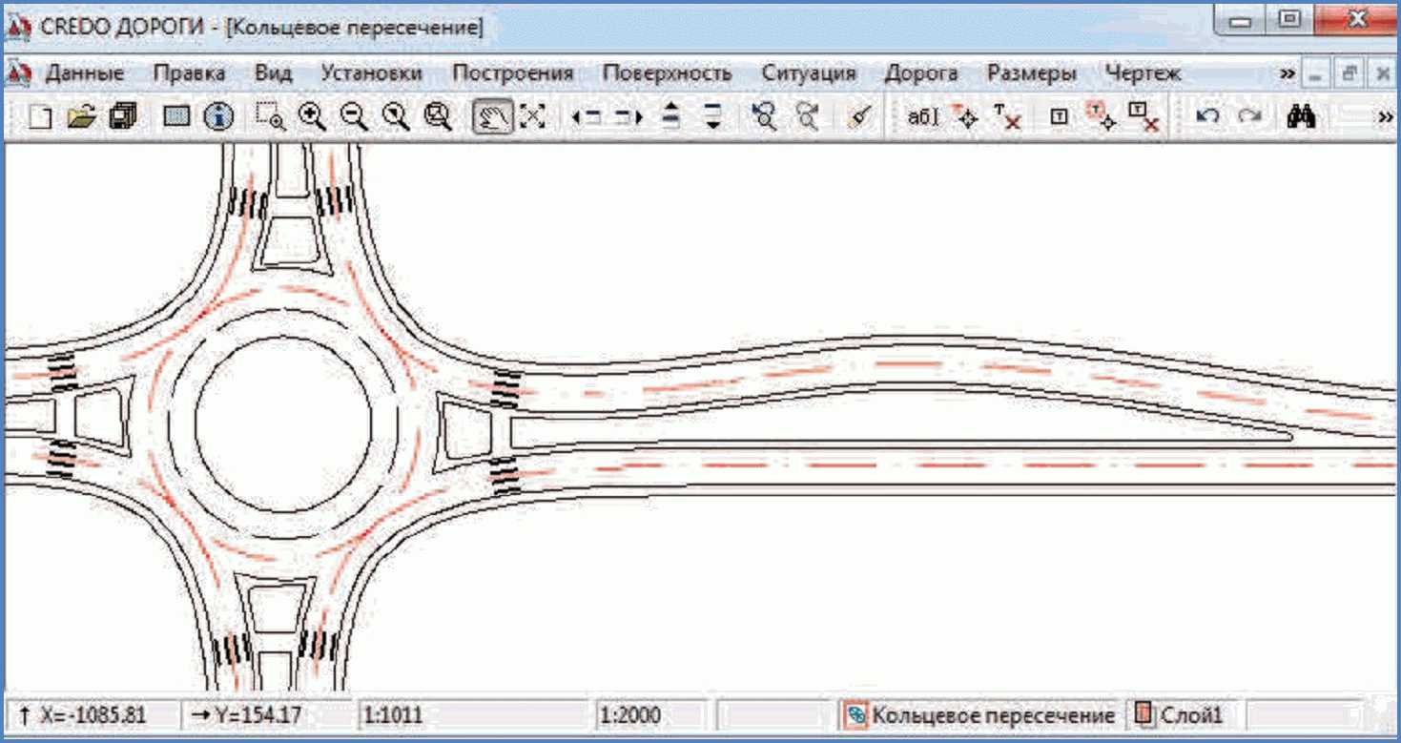Click the save all disks icon
Image resolution: width=1401 pixels, height=743 pixels.
pos(122,116)
